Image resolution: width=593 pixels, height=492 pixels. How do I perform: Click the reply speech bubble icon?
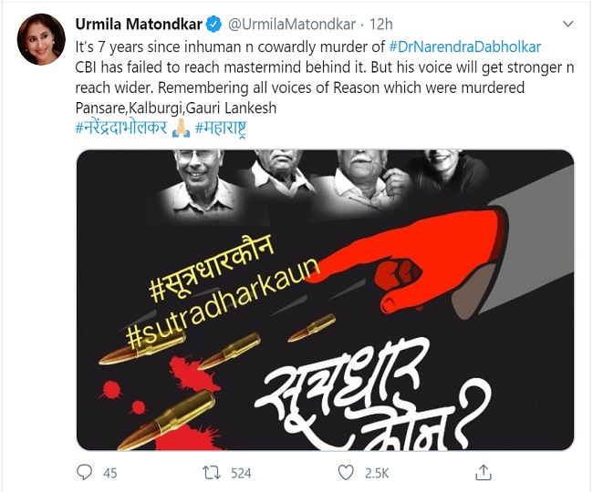(84, 472)
